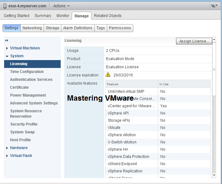Select the Certificate settings item
The width and height of the screenshot is (222, 184).
coord(19,87)
